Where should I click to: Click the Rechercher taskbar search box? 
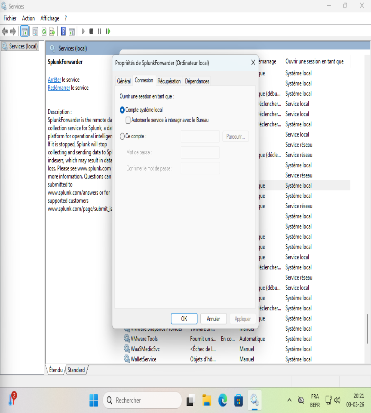pos(142,400)
